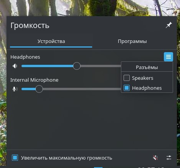Switch to the Устройства tab
The height and width of the screenshot is (168, 180).
point(51,41)
